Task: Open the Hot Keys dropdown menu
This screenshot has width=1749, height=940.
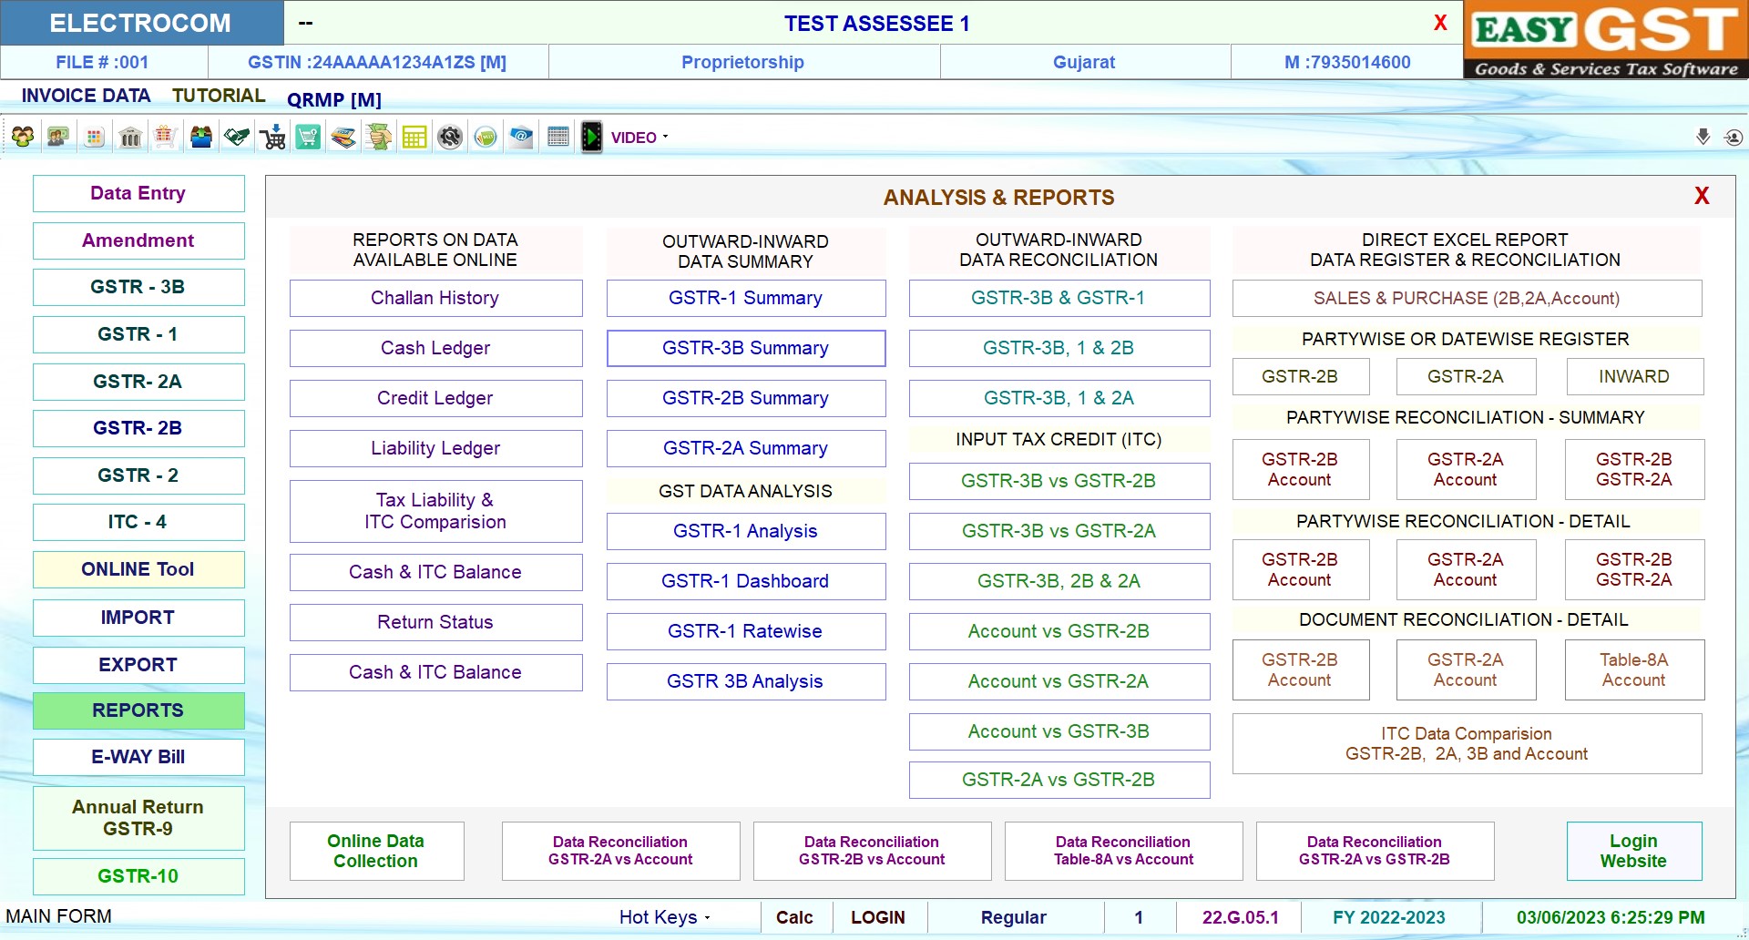Action: [664, 917]
